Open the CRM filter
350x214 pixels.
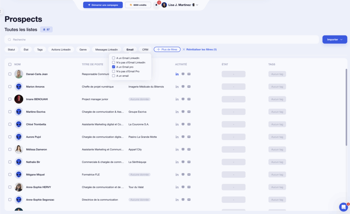click(145, 49)
